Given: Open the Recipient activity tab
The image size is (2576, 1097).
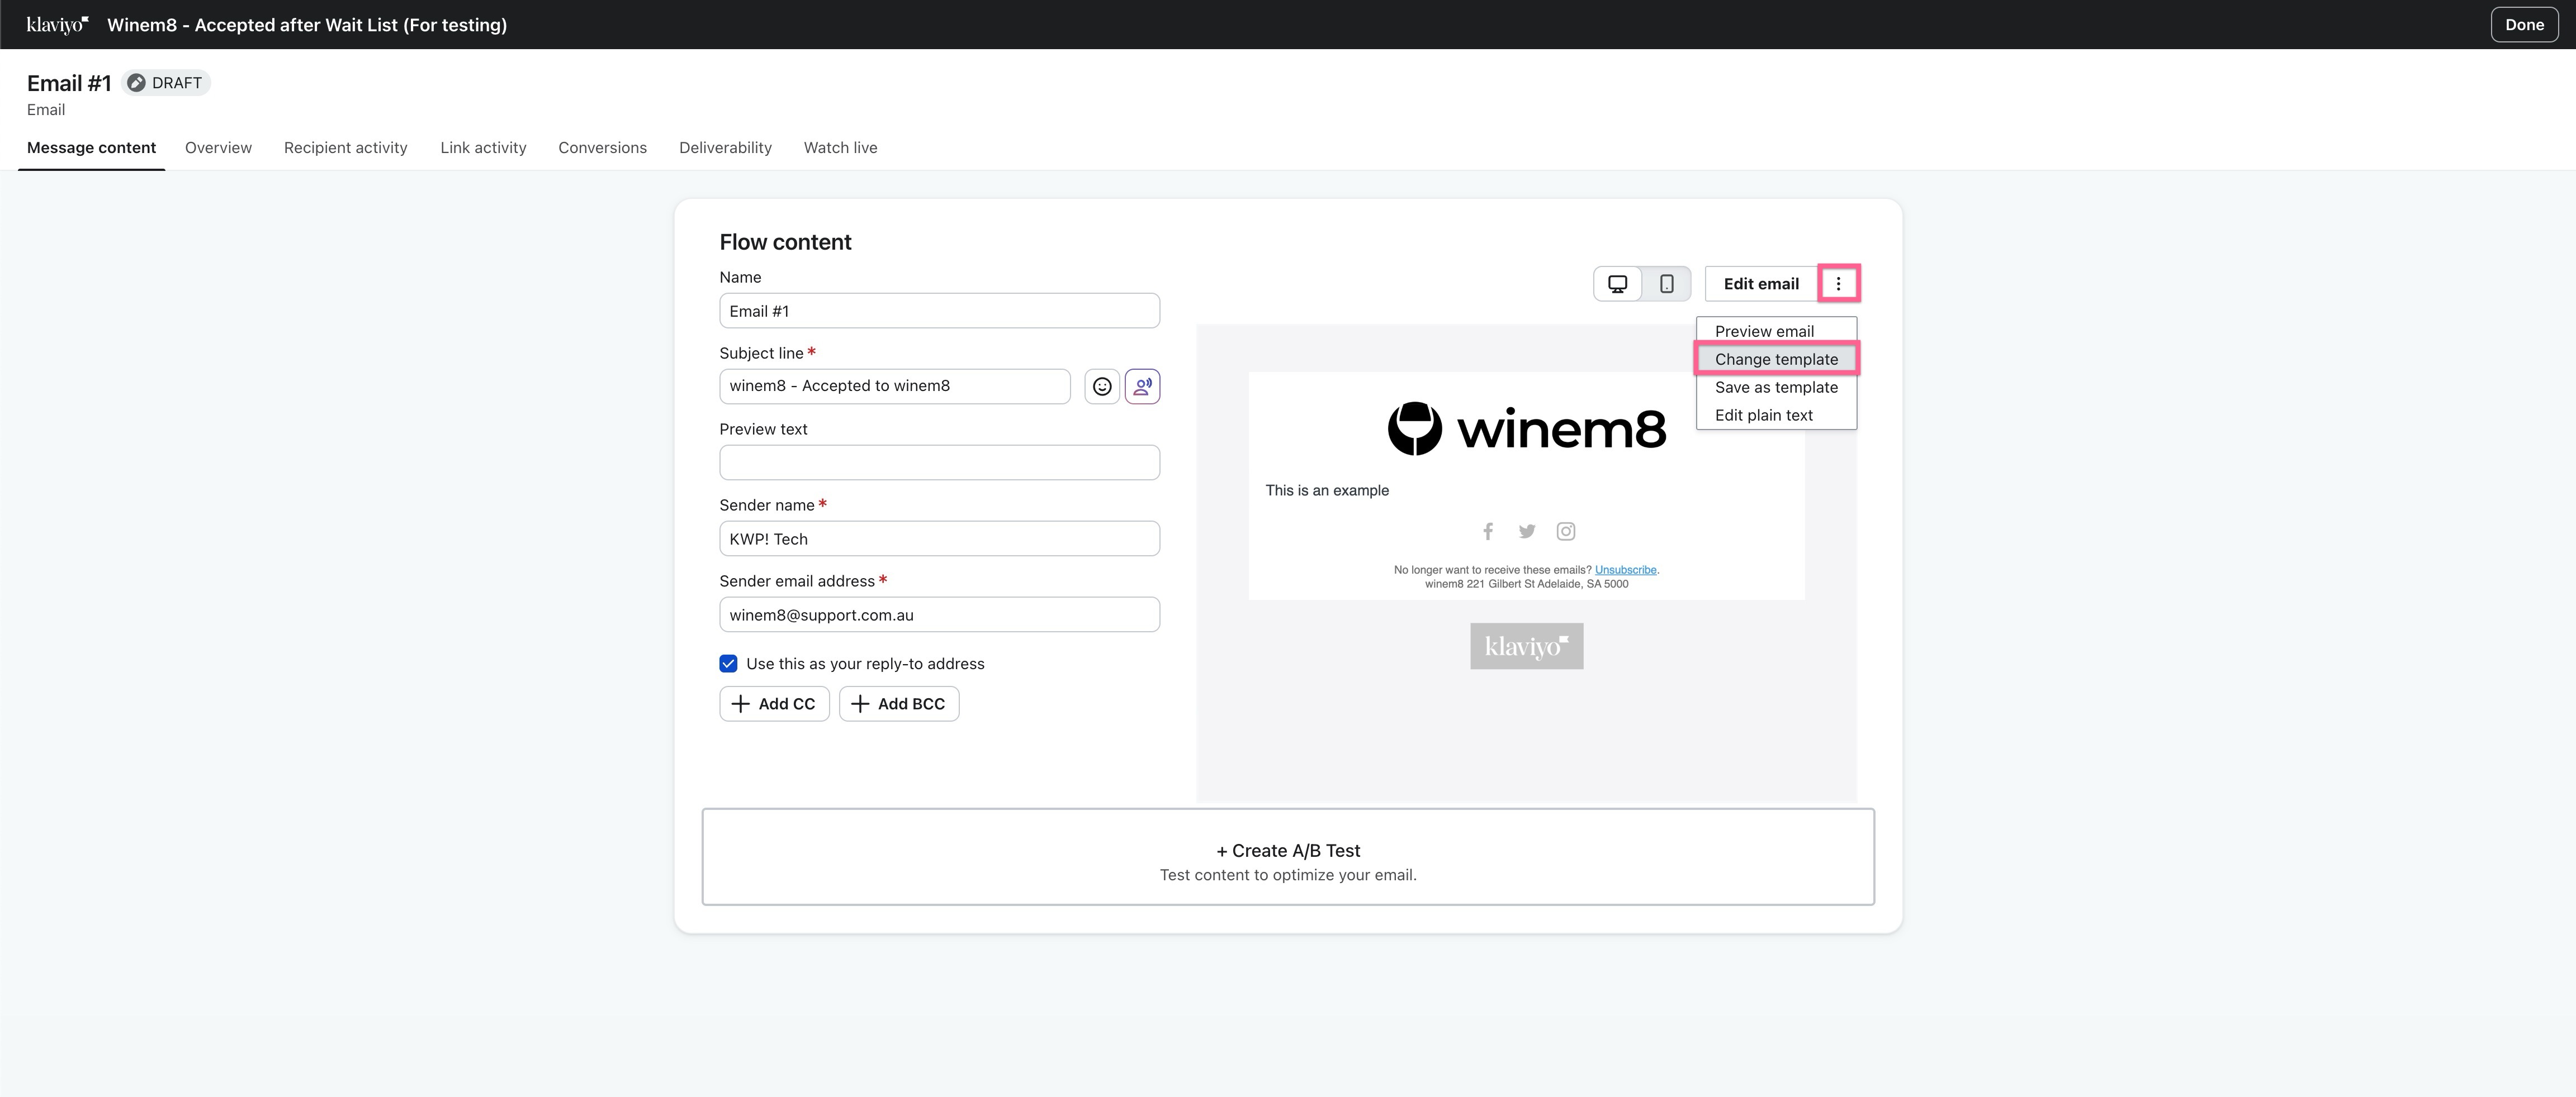Looking at the screenshot, I should click(x=345, y=148).
